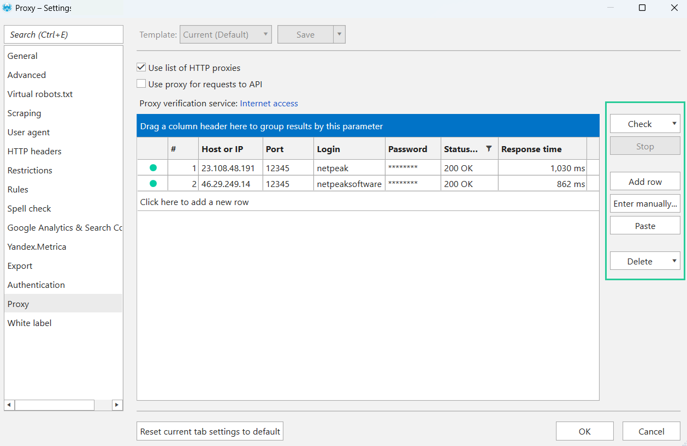Open the Check button dropdown arrow

pyautogui.click(x=674, y=124)
